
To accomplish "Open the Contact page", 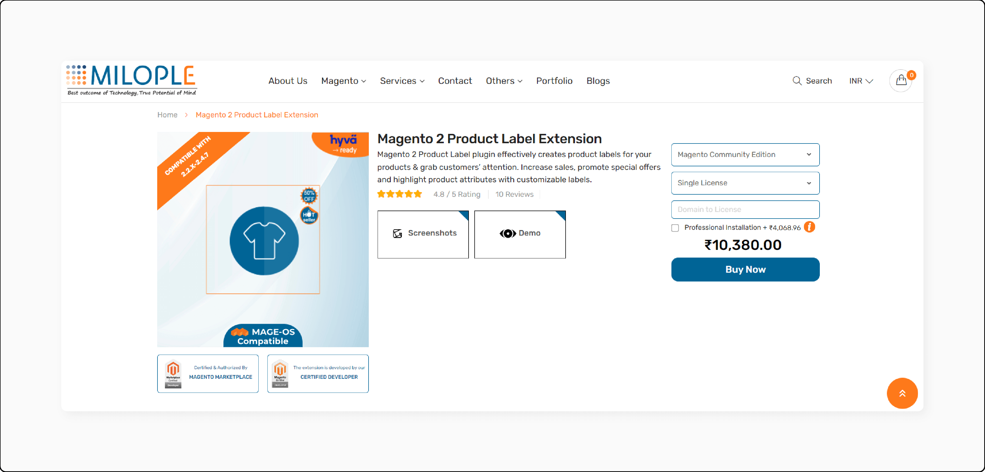I will (455, 81).
